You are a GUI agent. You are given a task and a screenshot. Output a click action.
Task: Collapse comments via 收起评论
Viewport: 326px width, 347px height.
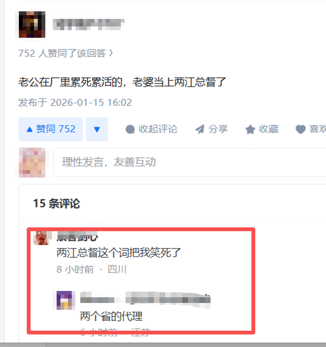[151, 129]
